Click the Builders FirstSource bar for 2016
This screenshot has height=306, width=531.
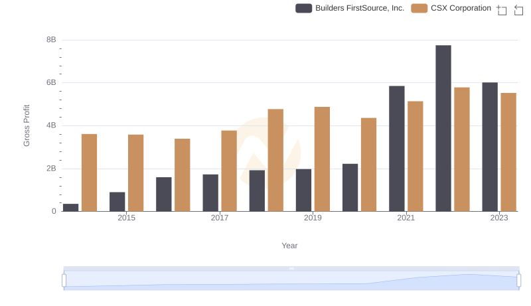point(163,194)
